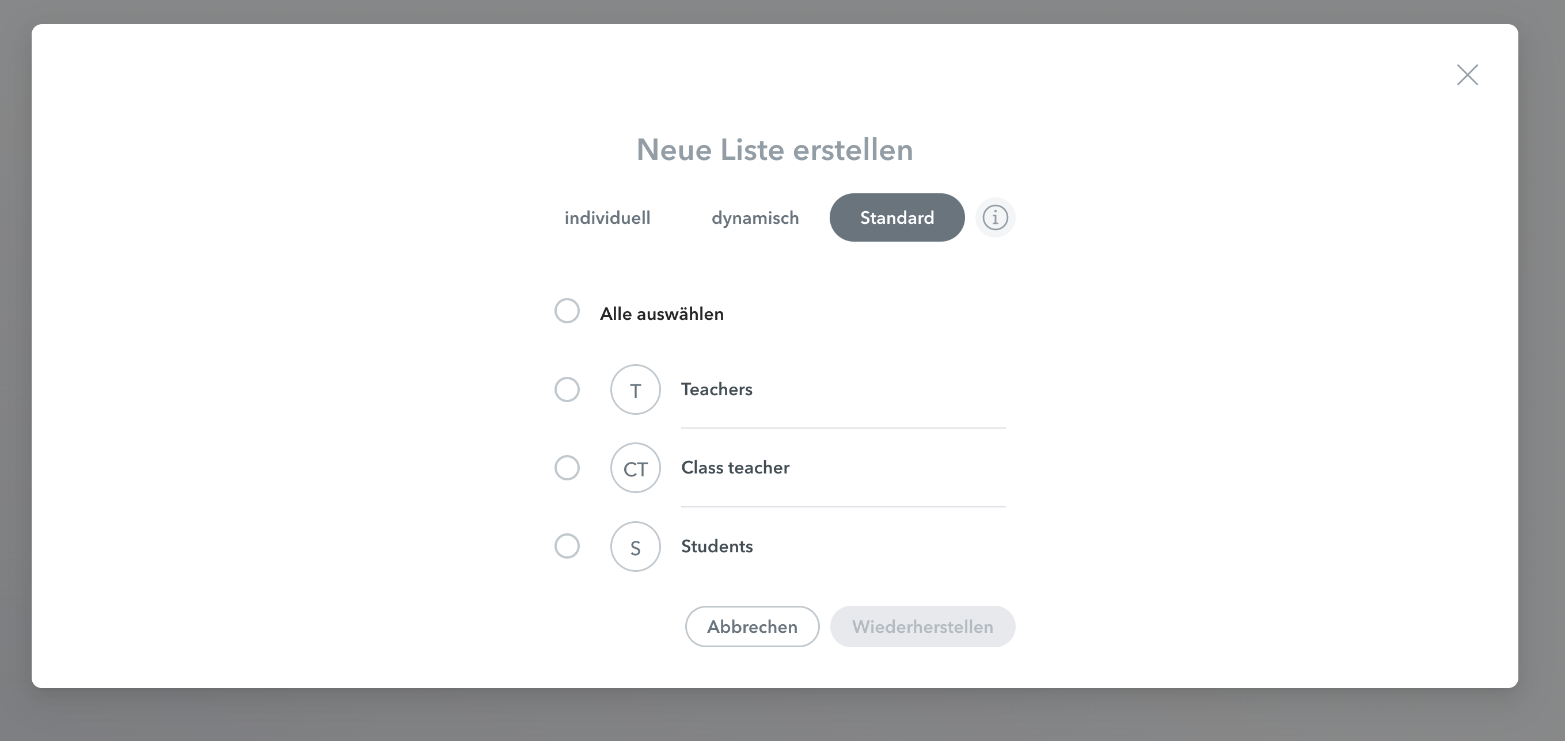Screen dimensions: 1565x741
Task: Select the Standard tab
Action: click(x=897, y=217)
